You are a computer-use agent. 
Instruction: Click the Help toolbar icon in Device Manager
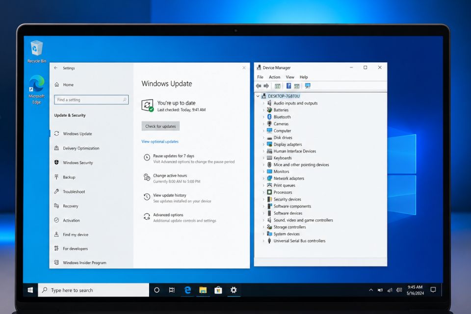(288, 86)
